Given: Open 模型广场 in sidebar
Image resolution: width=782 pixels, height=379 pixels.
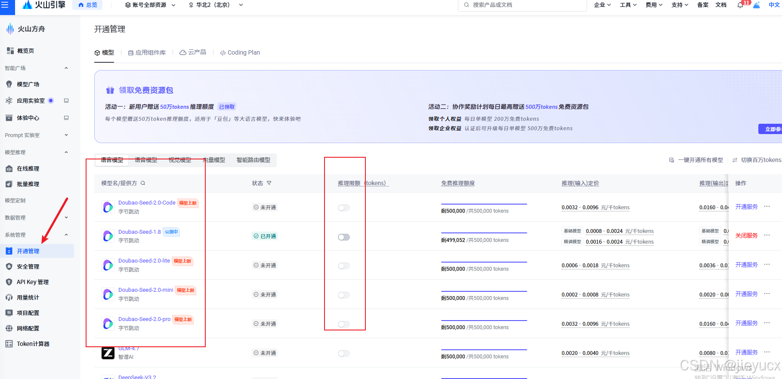Looking at the screenshot, I should pos(28,84).
